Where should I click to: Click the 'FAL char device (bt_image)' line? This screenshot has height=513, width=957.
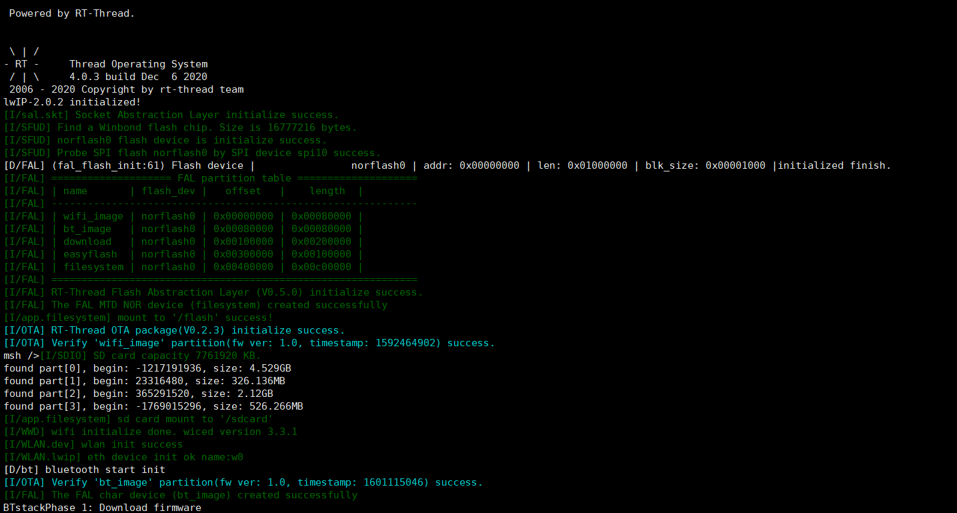pyautogui.click(x=181, y=495)
